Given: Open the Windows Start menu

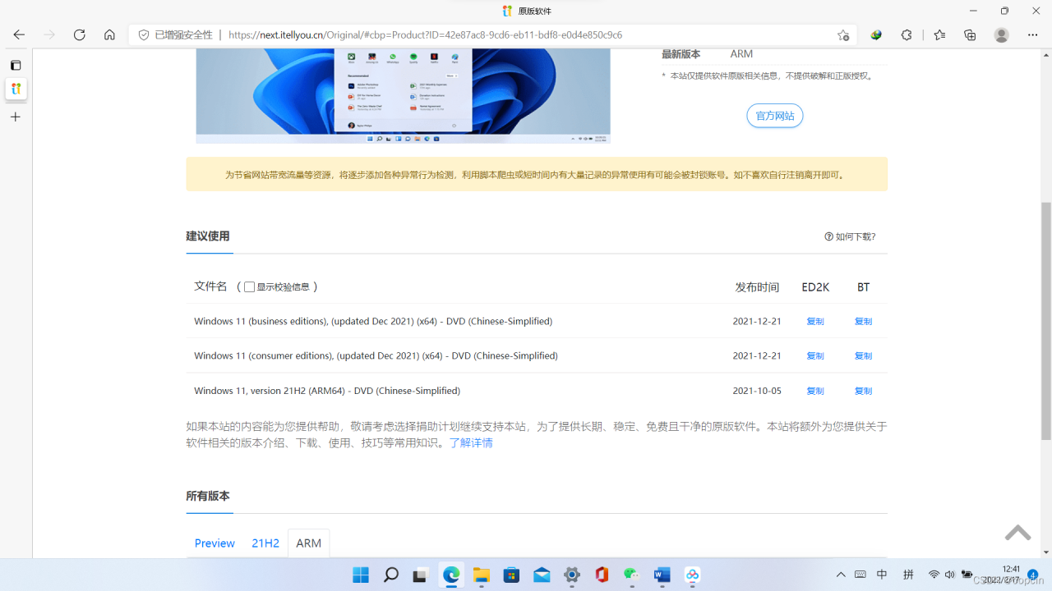Looking at the screenshot, I should tap(361, 575).
